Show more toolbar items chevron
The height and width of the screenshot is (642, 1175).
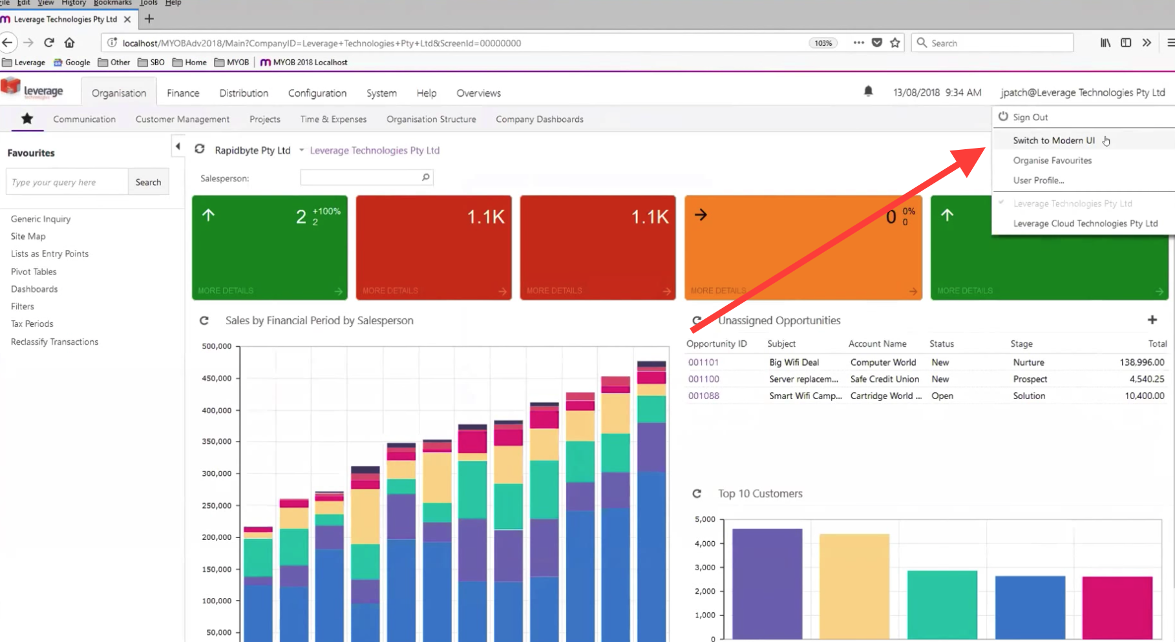pos(1147,43)
